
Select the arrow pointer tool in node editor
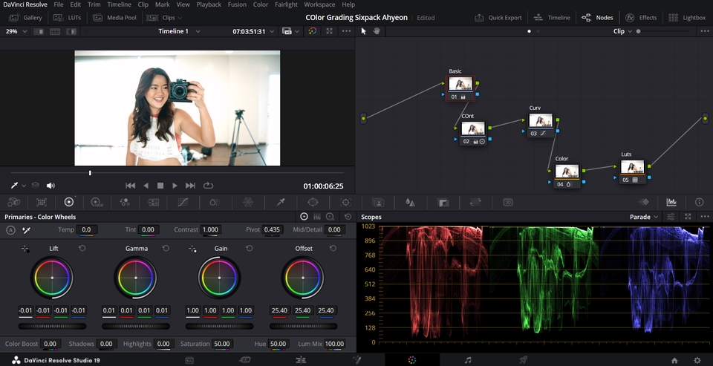363,31
